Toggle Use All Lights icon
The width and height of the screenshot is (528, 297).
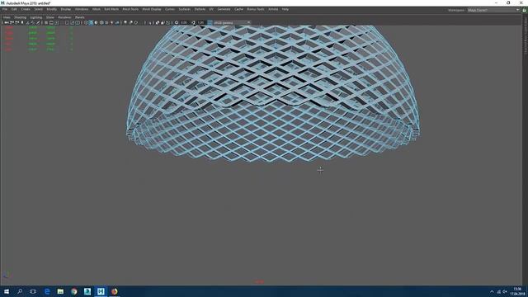tap(112, 22)
